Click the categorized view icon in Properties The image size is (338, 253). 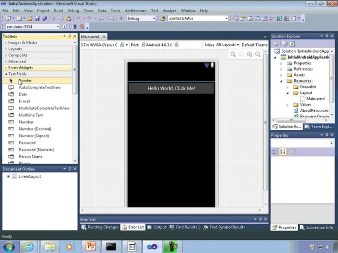tap(275, 152)
